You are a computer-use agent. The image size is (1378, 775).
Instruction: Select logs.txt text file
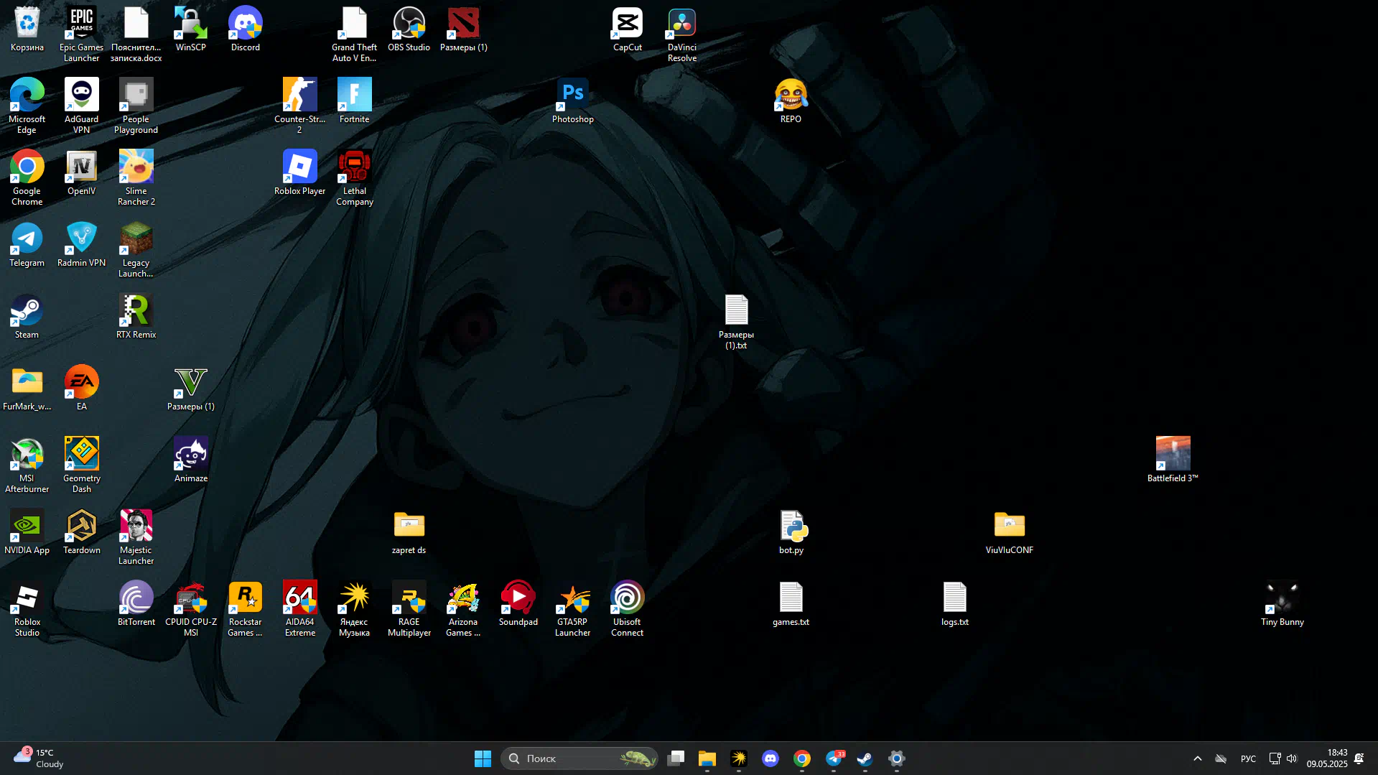[x=955, y=604]
